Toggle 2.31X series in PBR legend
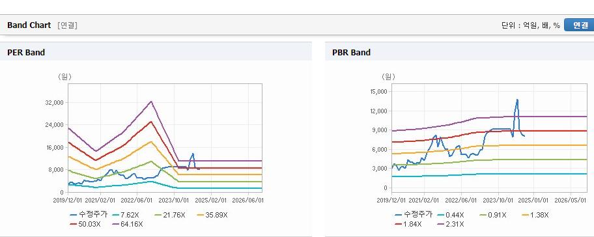The image size is (594, 237). pos(451,224)
